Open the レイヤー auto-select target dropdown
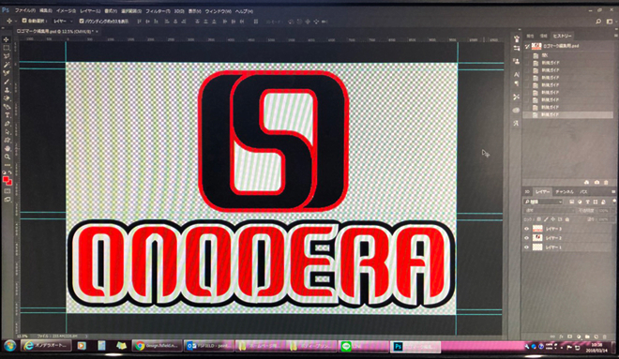Screen dimensions: 619x359 [x=63, y=21]
